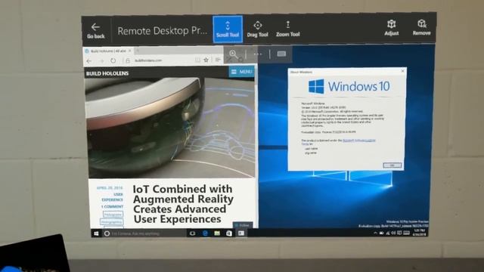Click the April 2016 article date link
484x272 pixels.
pos(110,188)
